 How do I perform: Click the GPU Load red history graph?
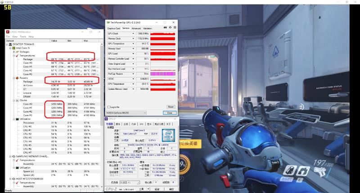click(x=163, y=54)
